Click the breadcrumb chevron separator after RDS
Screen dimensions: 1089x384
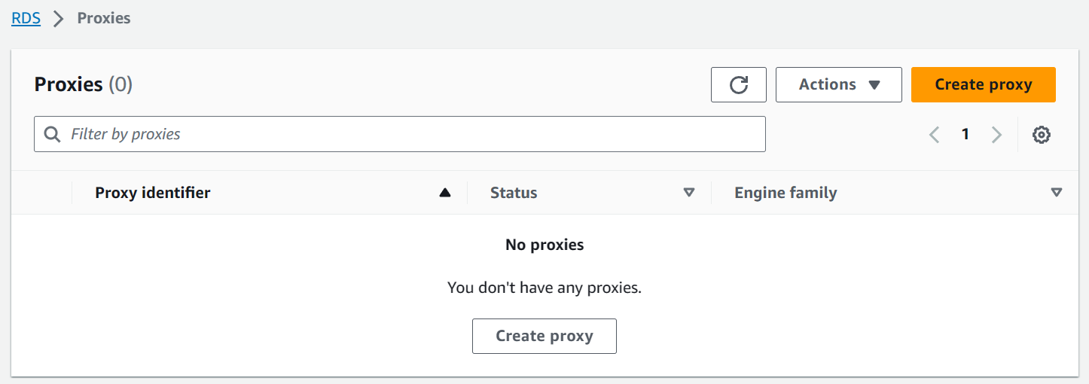(59, 19)
